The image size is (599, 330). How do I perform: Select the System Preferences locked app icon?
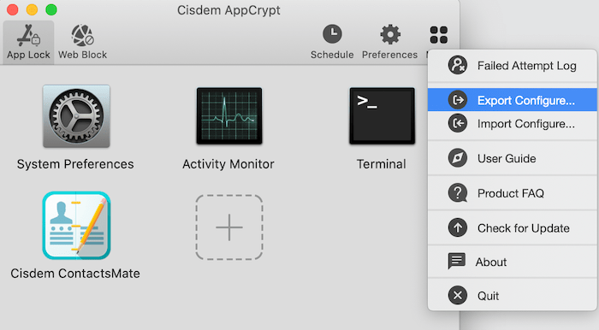76,116
